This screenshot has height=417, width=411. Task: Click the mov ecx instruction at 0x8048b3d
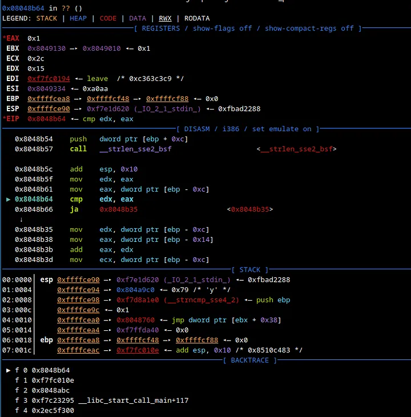(139, 260)
